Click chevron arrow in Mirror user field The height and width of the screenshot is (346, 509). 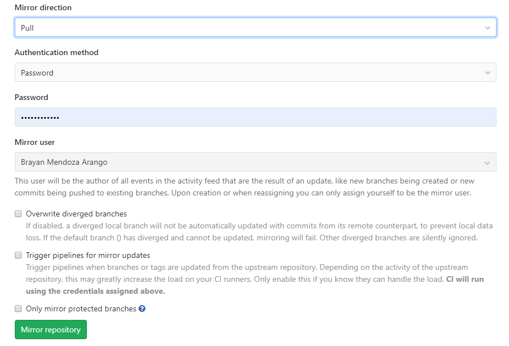[487, 162]
